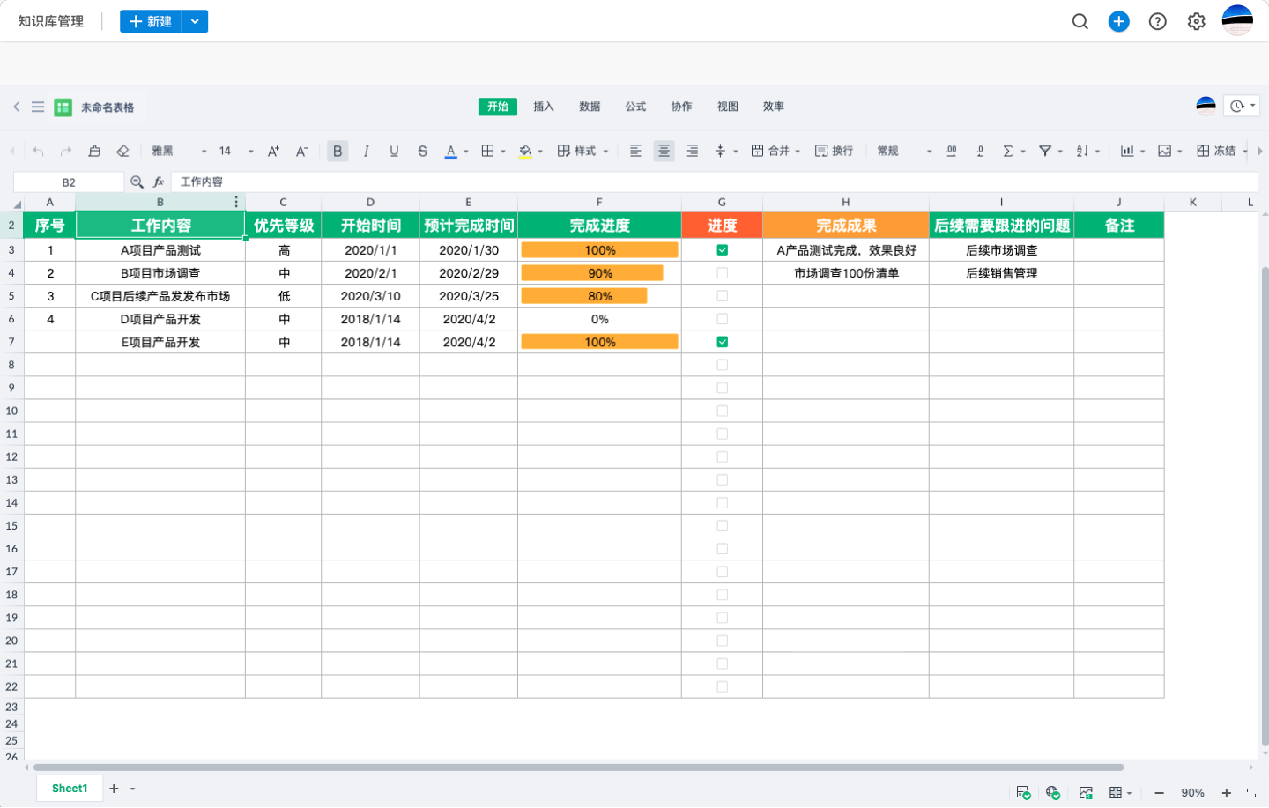1269x808 pixels.
Task: Click the clear formatting eraser icon
Action: click(x=122, y=151)
